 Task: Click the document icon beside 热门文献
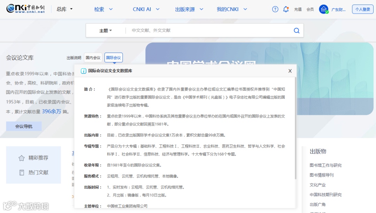coord(22,173)
